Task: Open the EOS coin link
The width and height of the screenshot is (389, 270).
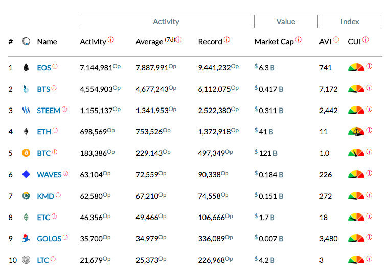Action: 44,68
